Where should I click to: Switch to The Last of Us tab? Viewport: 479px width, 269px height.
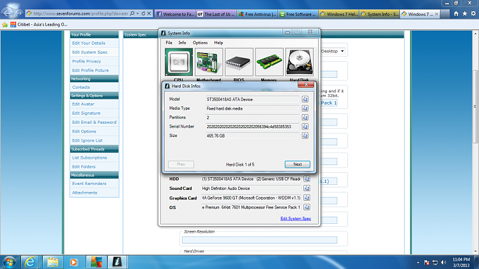click(217, 14)
